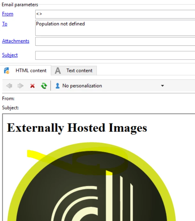Image resolution: width=195 pixels, height=221 pixels.
Task: Click the green refresh arrows icon
Action: click(x=44, y=86)
